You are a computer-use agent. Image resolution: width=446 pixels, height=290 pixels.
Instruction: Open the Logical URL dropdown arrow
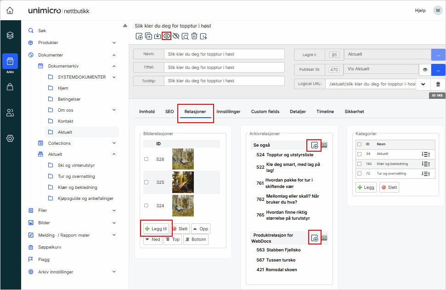(423, 84)
